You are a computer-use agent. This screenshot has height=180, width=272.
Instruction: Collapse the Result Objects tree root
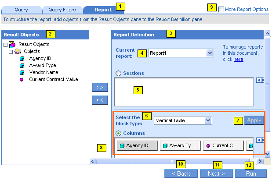(x=5, y=44)
